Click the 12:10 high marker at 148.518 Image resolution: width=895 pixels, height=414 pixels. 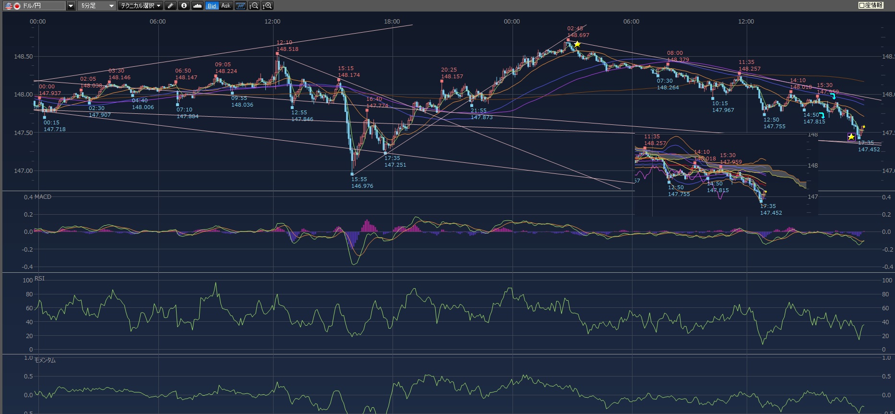point(277,53)
